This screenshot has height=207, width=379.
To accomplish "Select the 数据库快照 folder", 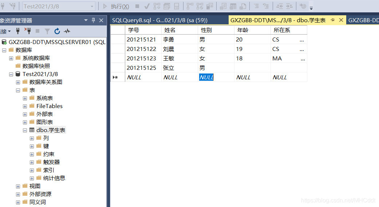I will tap(36, 66).
